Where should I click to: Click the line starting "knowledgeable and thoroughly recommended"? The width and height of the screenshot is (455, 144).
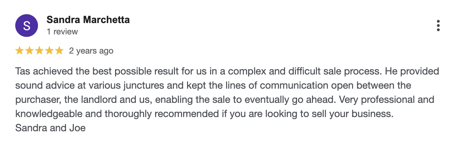click(x=205, y=114)
